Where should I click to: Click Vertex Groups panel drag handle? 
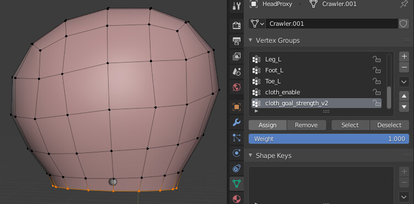coord(407,41)
